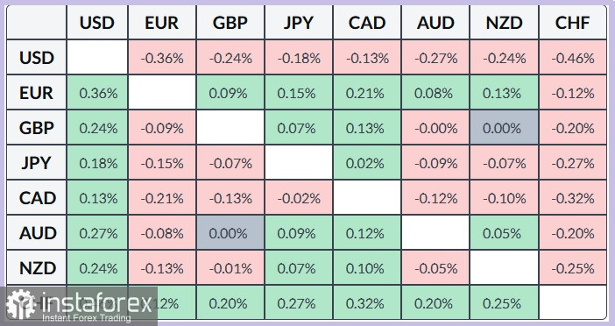Click the gray AUD/GBP 0.00% cell
The width and height of the screenshot is (615, 326).
click(230, 233)
